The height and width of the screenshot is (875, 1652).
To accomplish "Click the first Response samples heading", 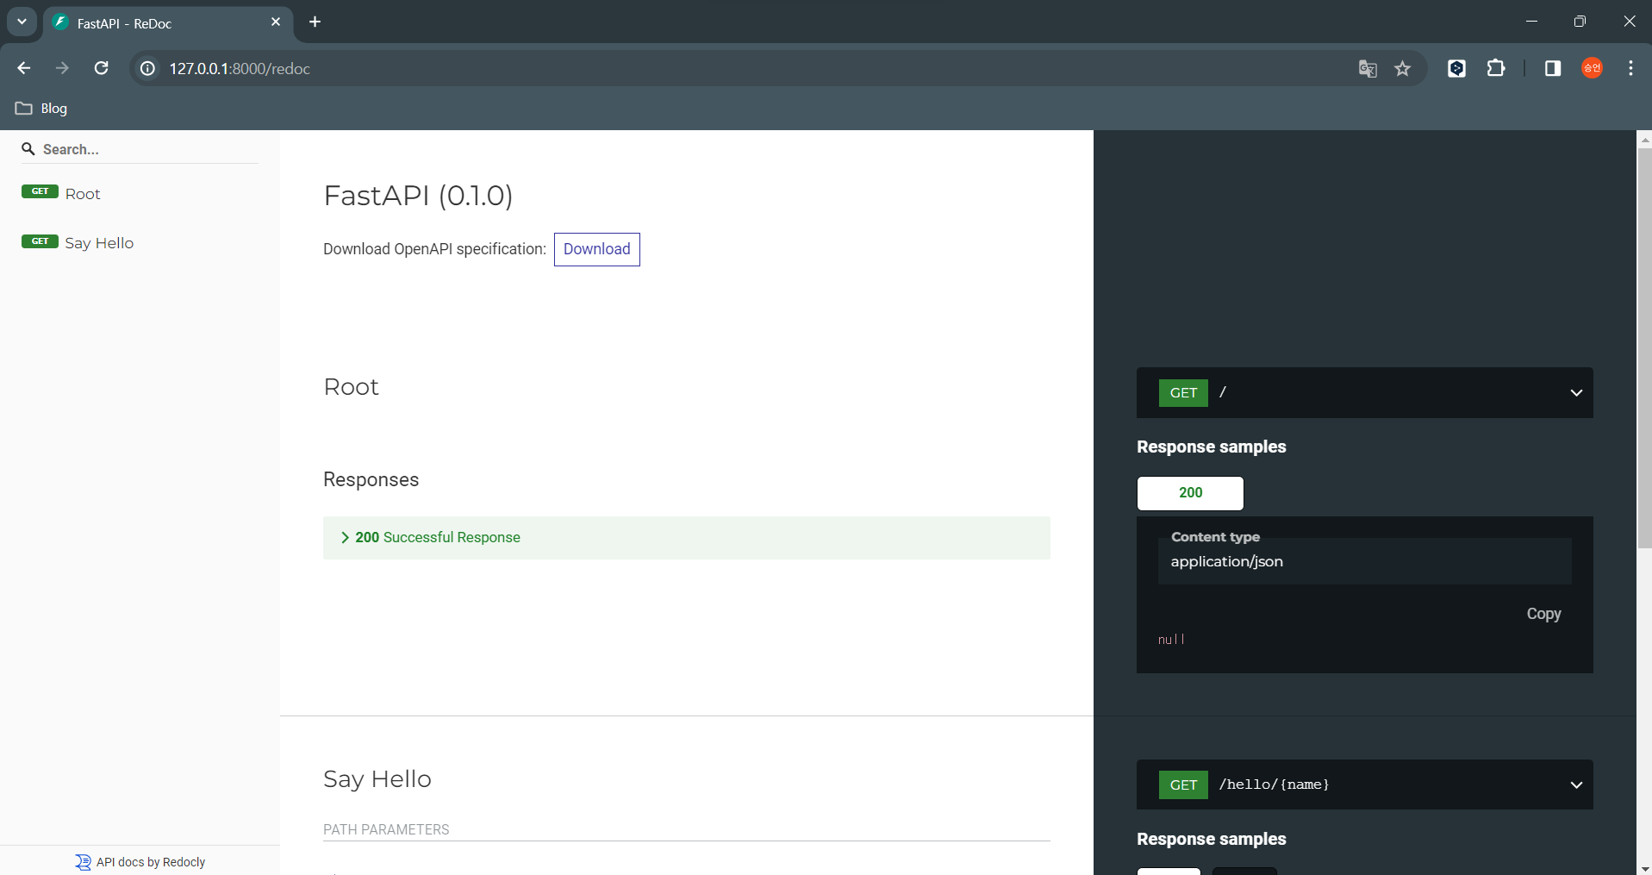I will (x=1211, y=447).
